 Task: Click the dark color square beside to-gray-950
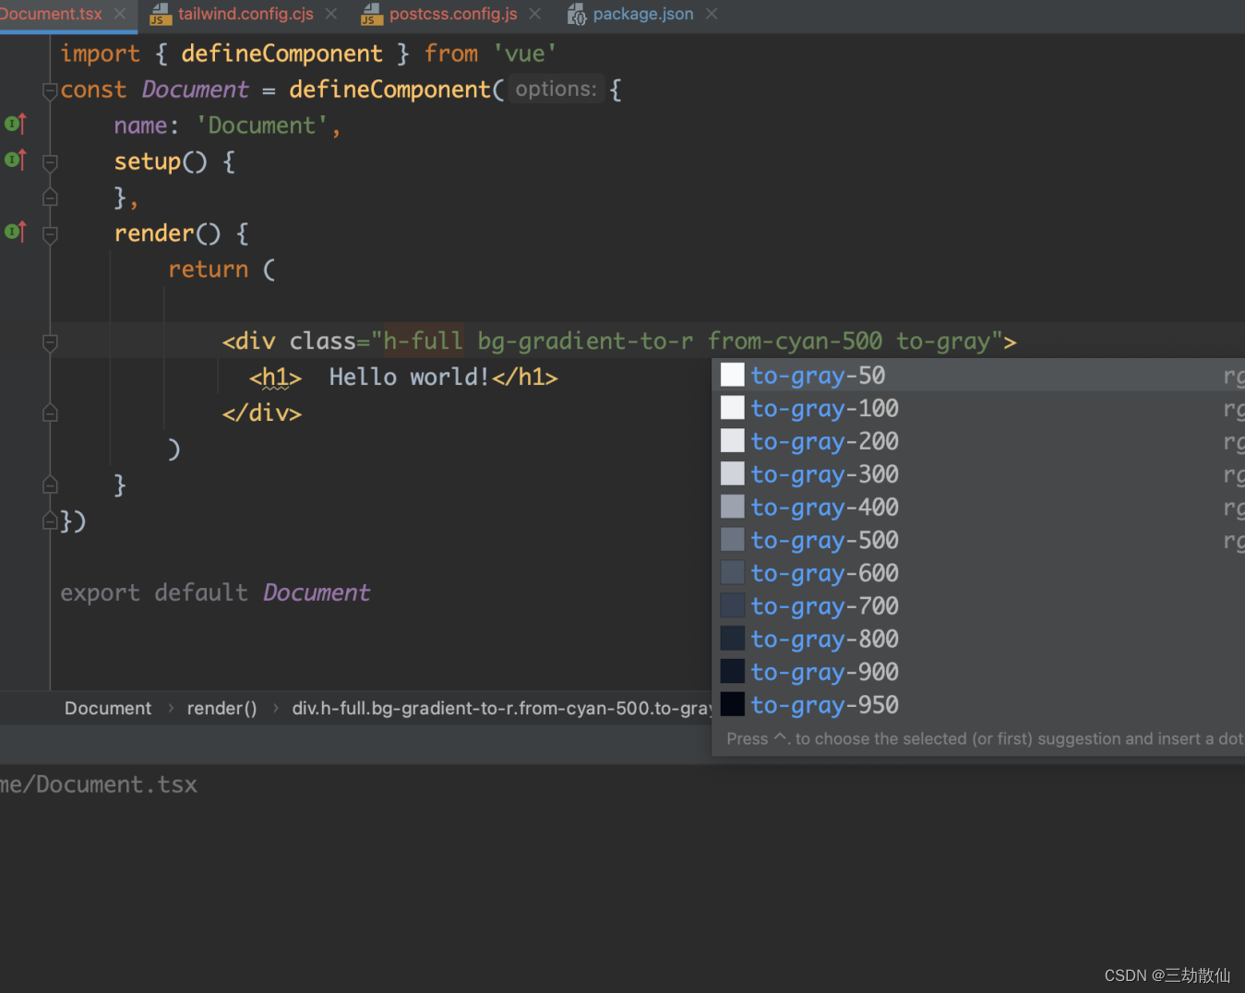[x=731, y=703]
